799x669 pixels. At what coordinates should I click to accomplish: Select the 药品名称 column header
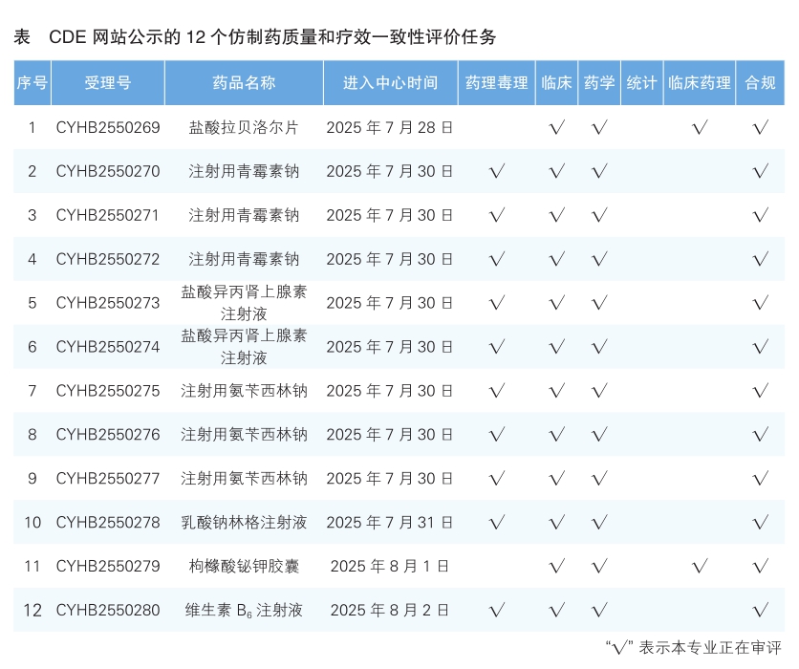tap(244, 83)
